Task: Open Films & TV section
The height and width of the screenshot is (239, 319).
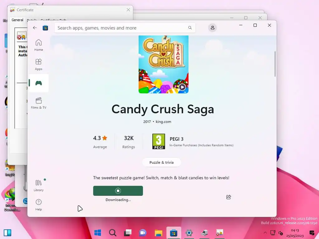Action: coord(38,103)
